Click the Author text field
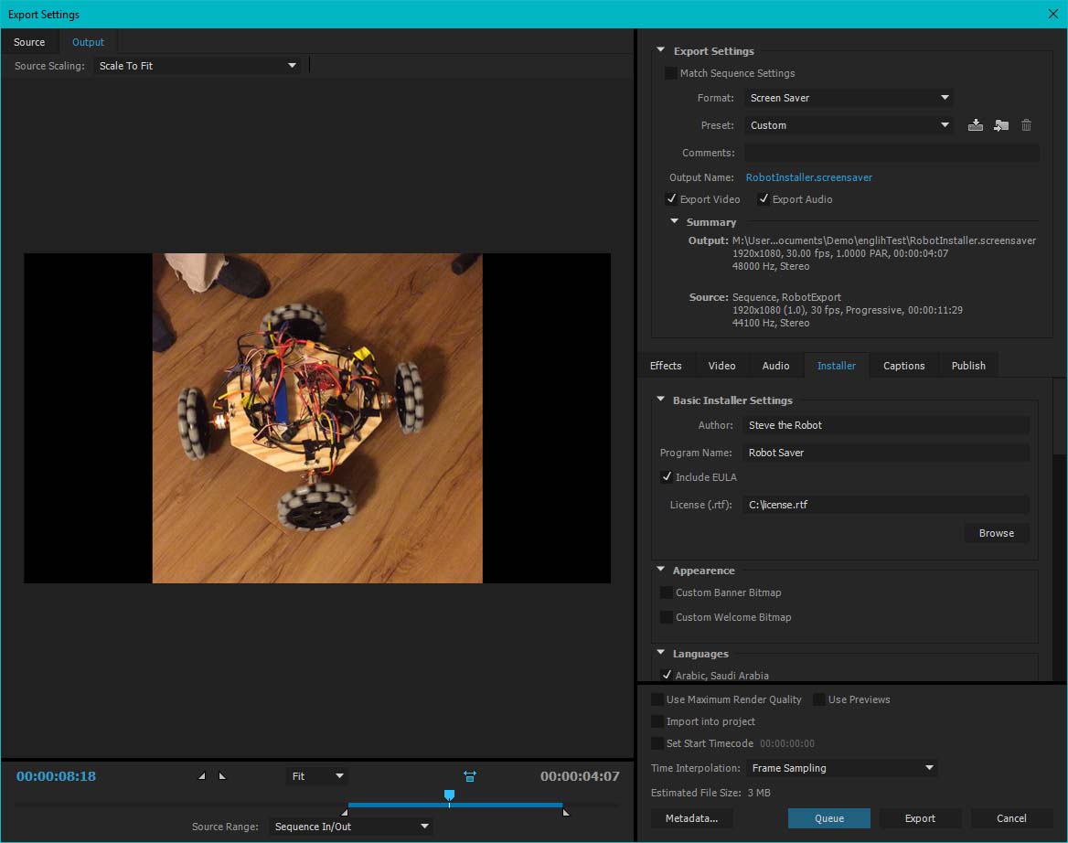Image resolution: width=1068 pixels, height=843 pixels. (x=885, y=425)
